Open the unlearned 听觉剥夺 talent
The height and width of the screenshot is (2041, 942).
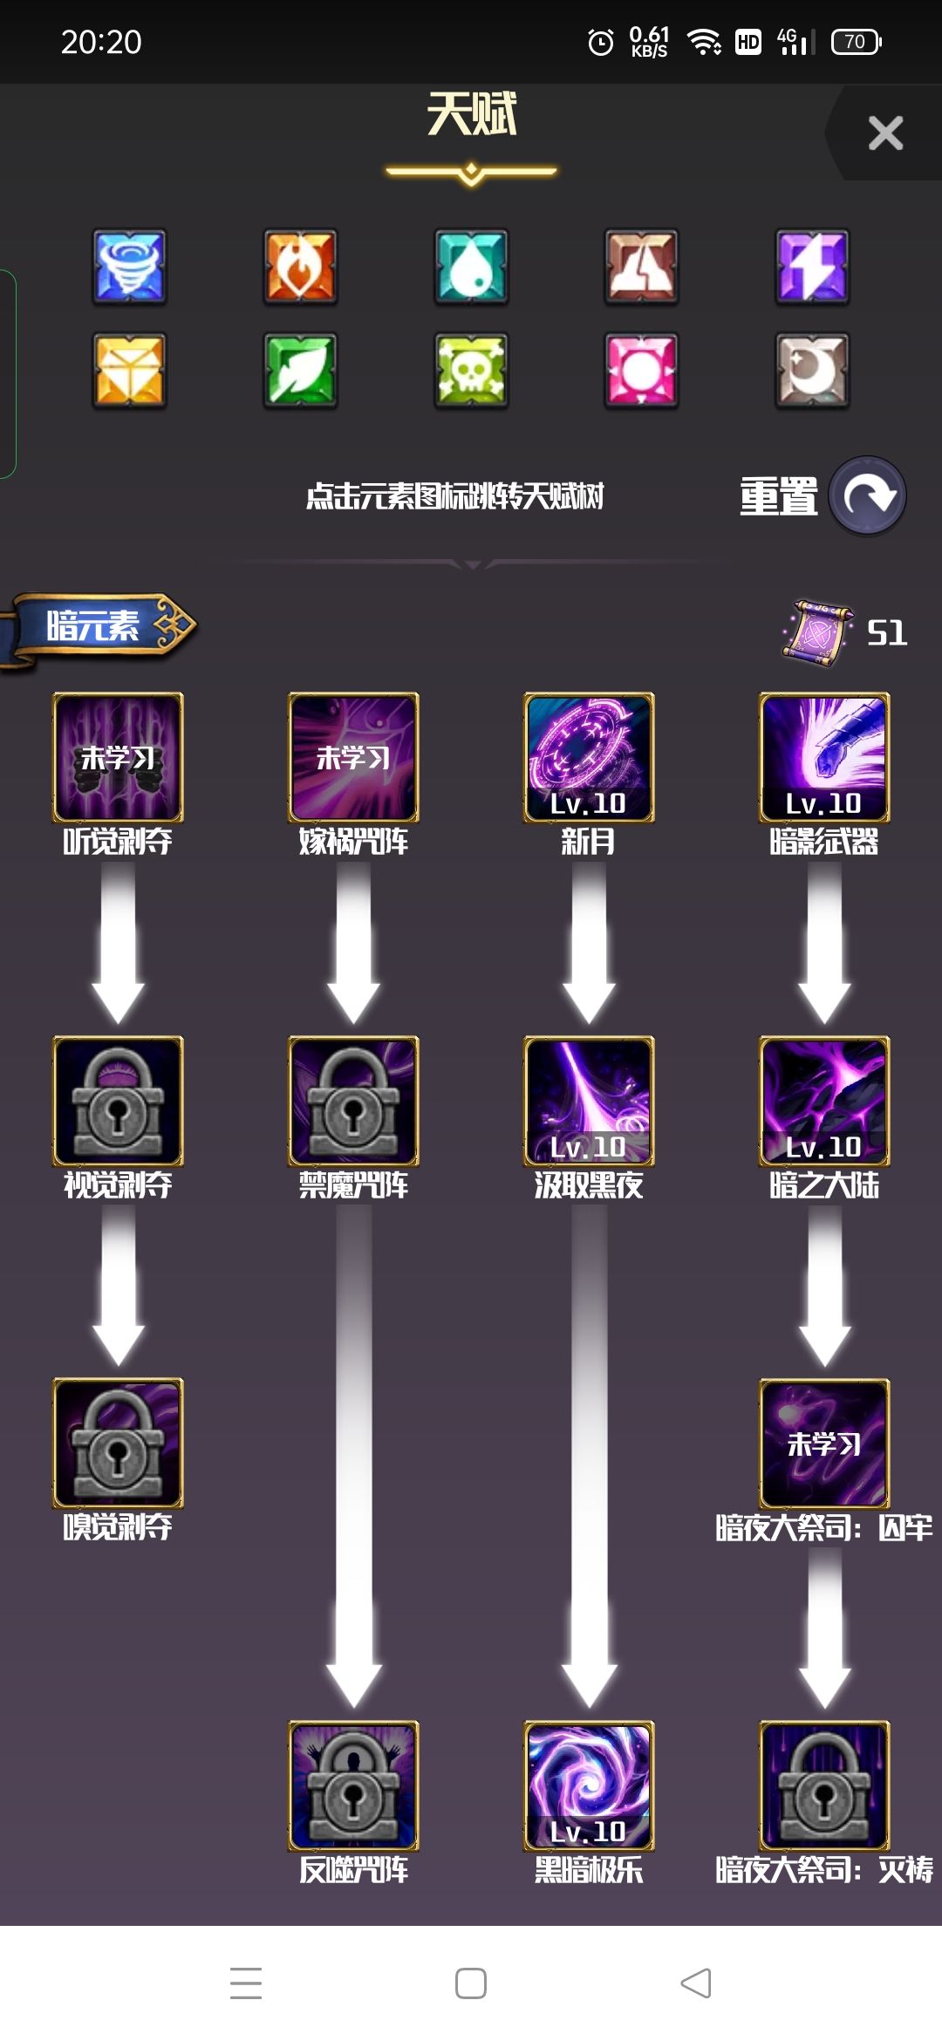(118, 757)
